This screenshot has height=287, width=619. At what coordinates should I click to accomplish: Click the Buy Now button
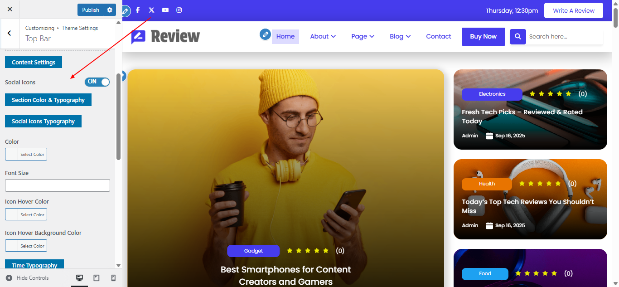tap(483, 36)
